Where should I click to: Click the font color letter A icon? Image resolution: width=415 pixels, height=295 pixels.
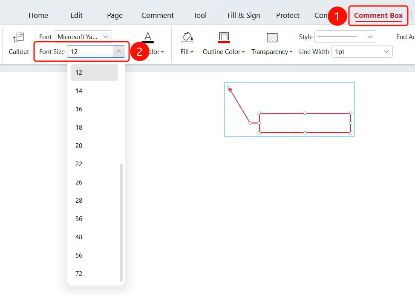[x=148, y=37]
